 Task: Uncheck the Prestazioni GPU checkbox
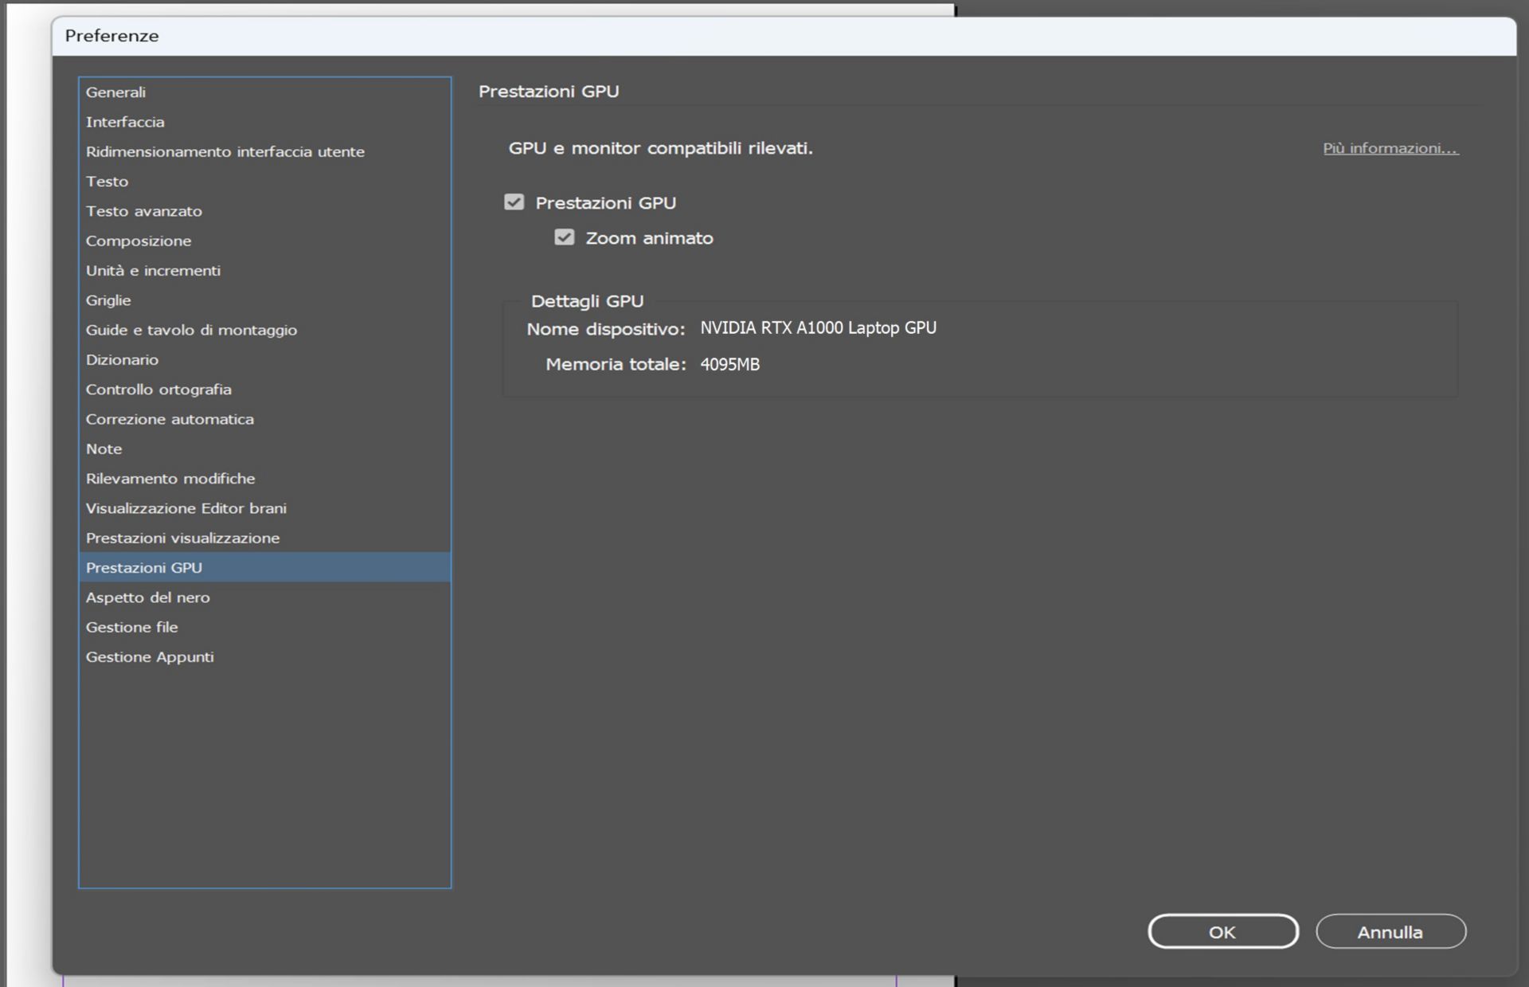click(x=514, y=202)
